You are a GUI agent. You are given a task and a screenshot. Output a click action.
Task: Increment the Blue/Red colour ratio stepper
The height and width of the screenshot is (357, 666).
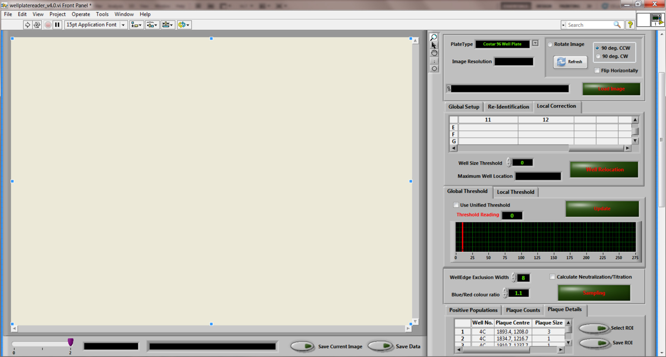(505, 291)
